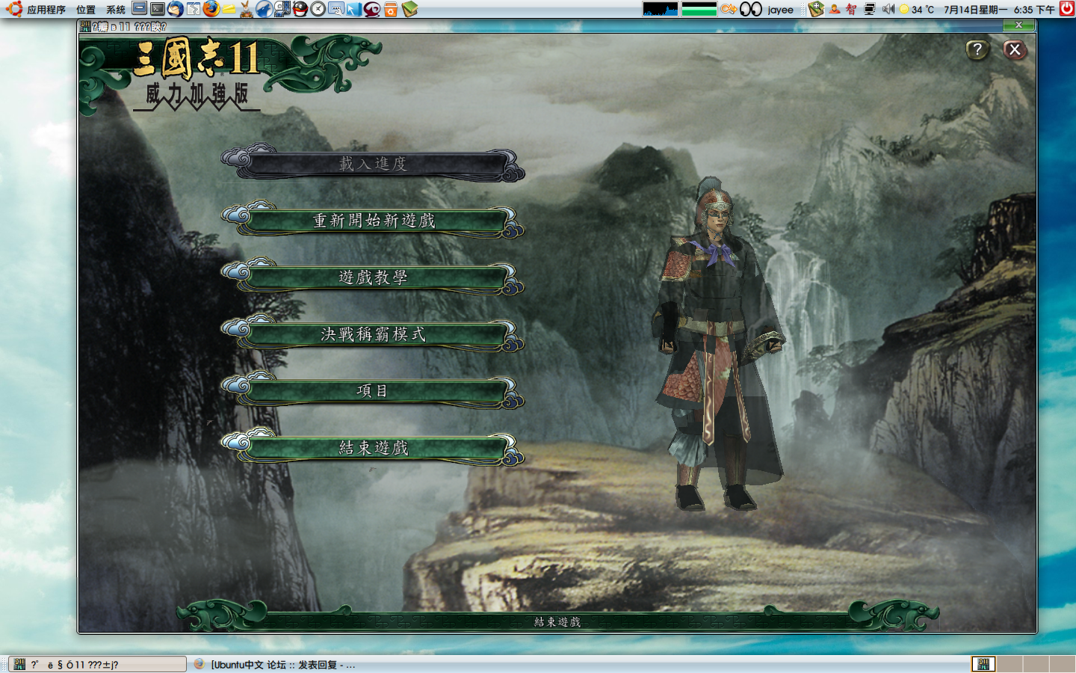Open the clock showing 7月14日星期一 6:35 下午
The width and height of the screenshot is (1076, 673).
pos(999,10)
